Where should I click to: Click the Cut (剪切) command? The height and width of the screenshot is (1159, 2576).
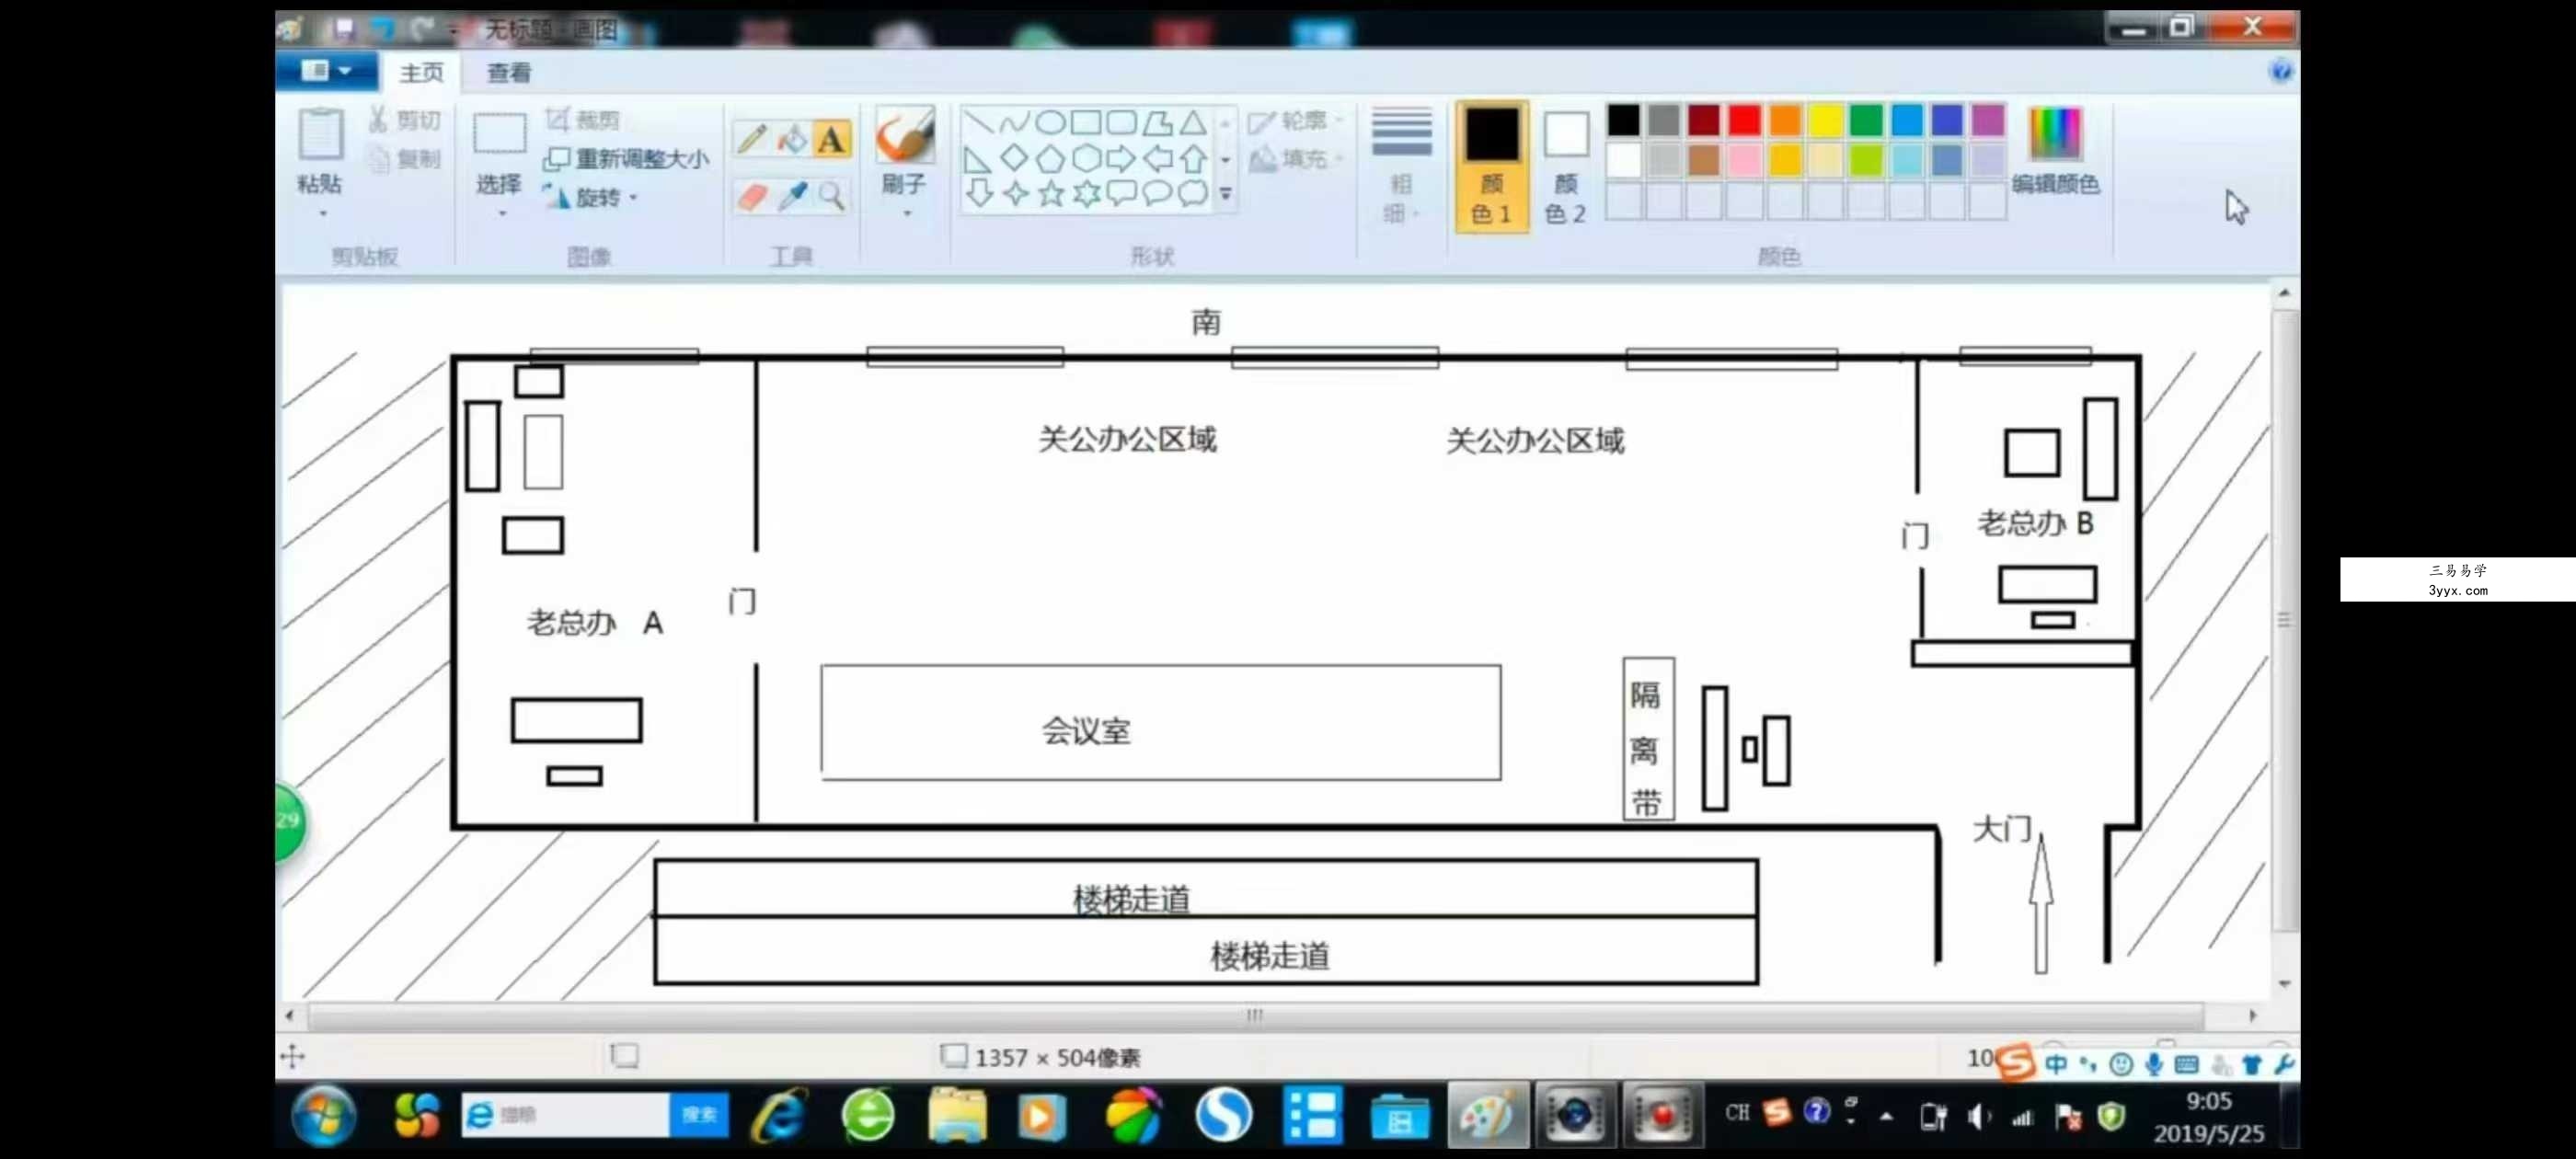coord(405,120)
